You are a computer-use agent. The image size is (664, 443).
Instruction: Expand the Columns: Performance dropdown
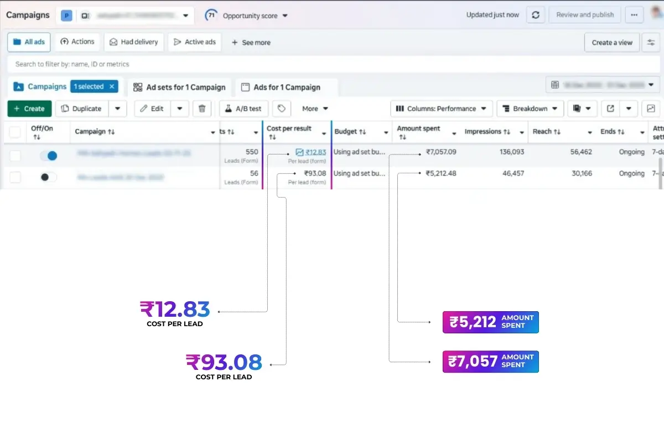(x=441, y=109)
